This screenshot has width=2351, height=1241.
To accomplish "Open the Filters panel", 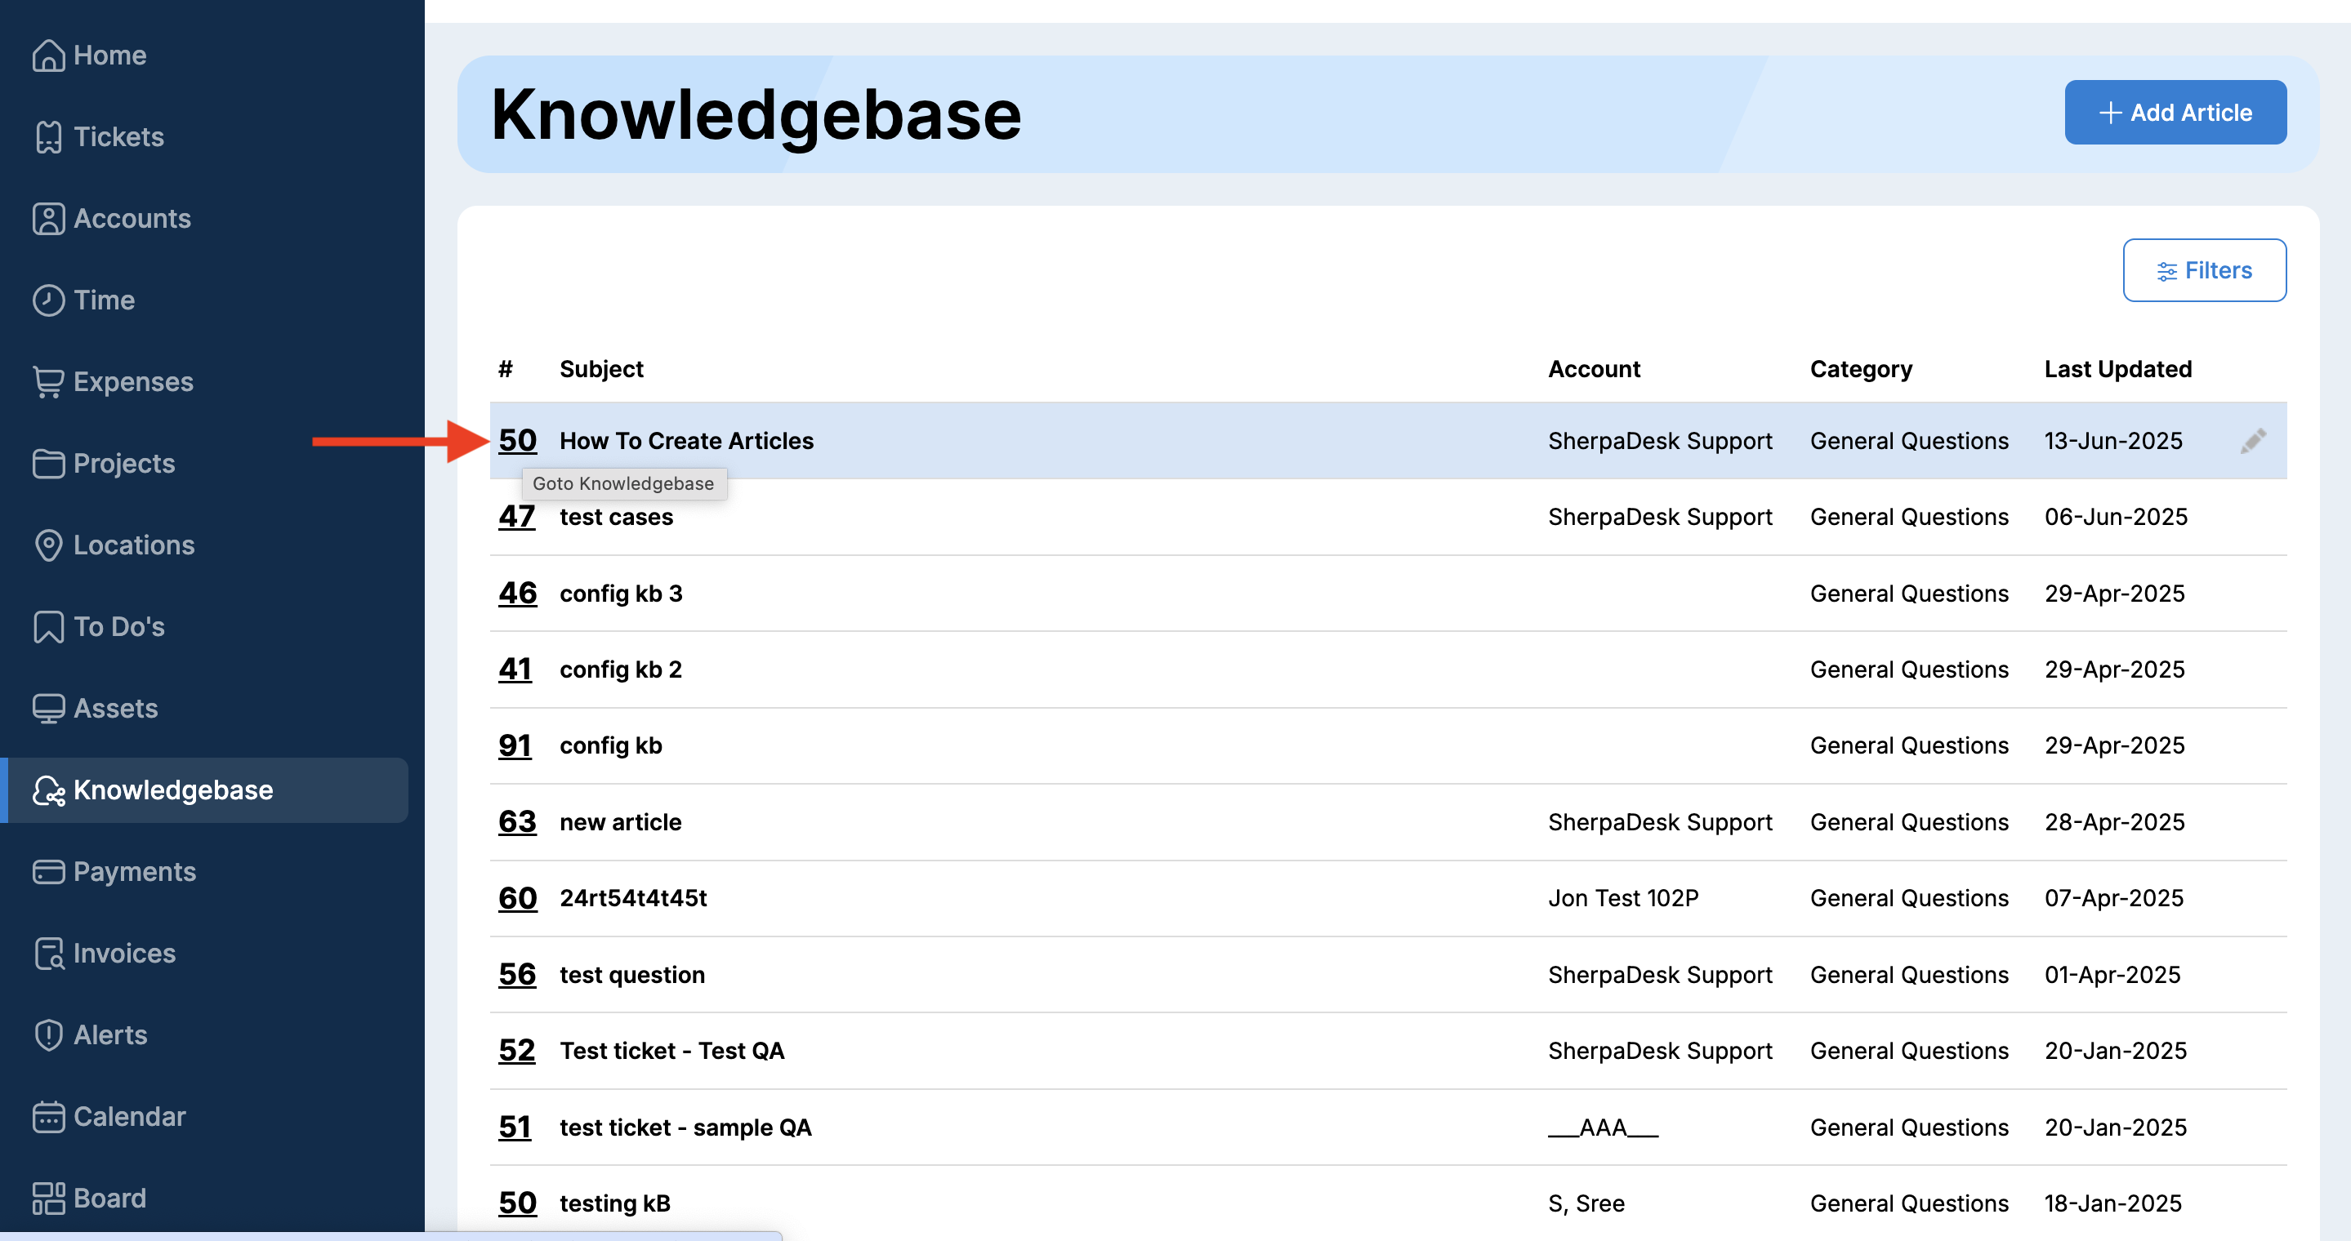I will tap(2203, 271).
